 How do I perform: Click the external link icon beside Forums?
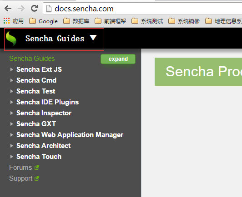[x=37, y=167]
